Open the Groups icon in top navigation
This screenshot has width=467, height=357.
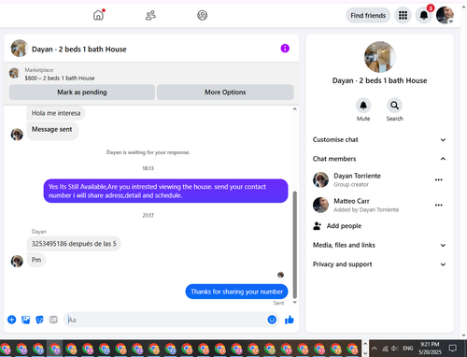pyautogui.click(x=203, y=15)
